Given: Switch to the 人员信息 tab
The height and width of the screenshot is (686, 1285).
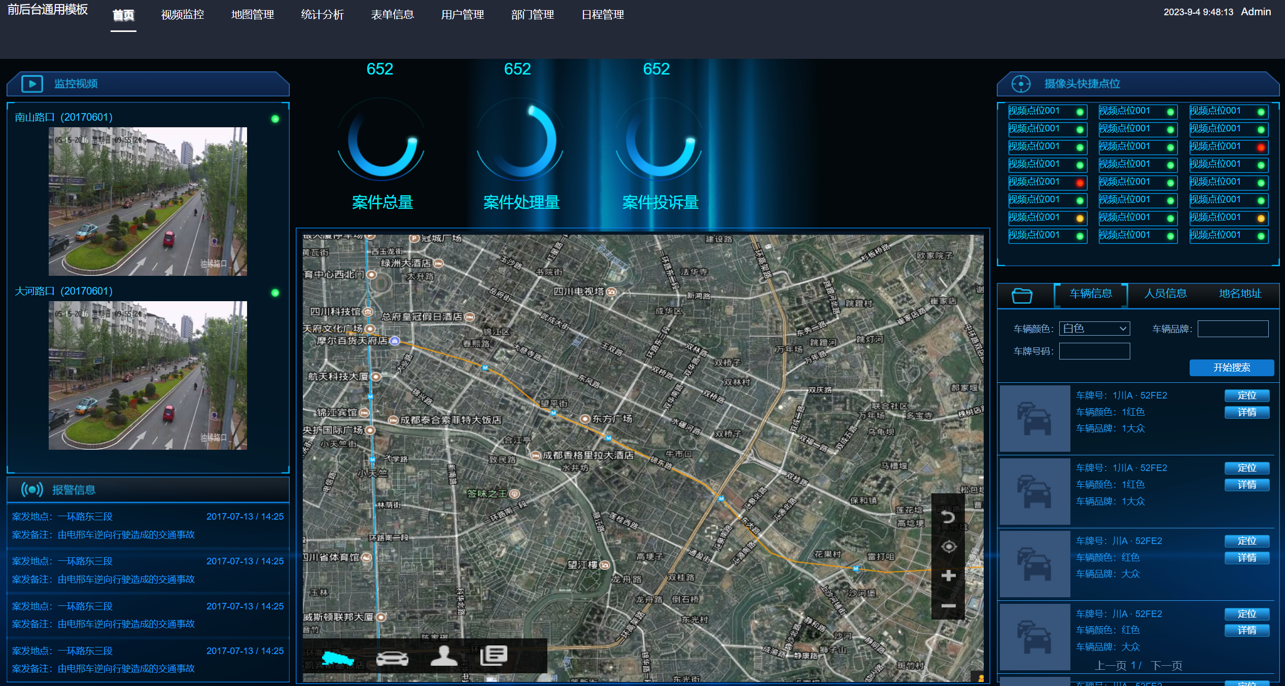Looking at the screenshot, I should [1165, 294].
